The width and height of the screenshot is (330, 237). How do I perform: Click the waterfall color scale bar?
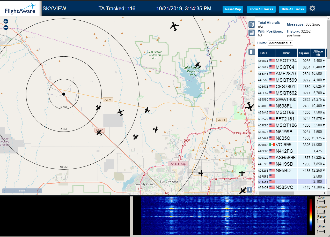[x=311, y=215]
